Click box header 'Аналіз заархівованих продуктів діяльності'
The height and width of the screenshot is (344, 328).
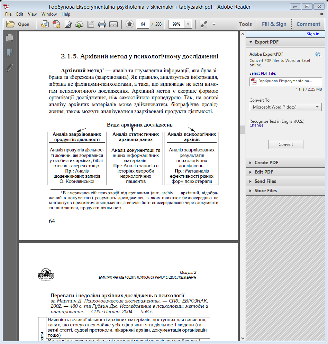(x=77, y=137)
